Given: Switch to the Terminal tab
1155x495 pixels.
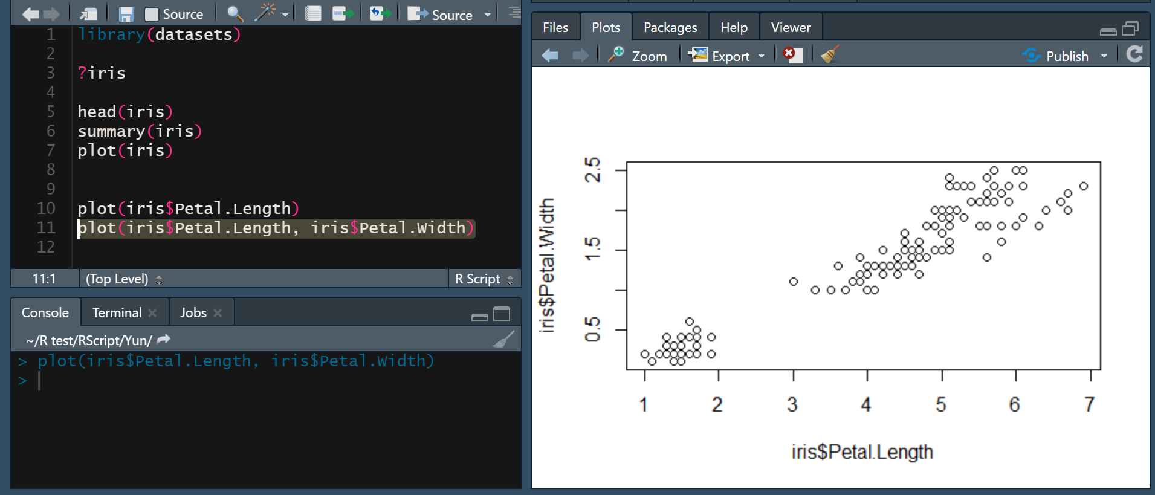Looking at the screenshot, I should click(117, 312).
